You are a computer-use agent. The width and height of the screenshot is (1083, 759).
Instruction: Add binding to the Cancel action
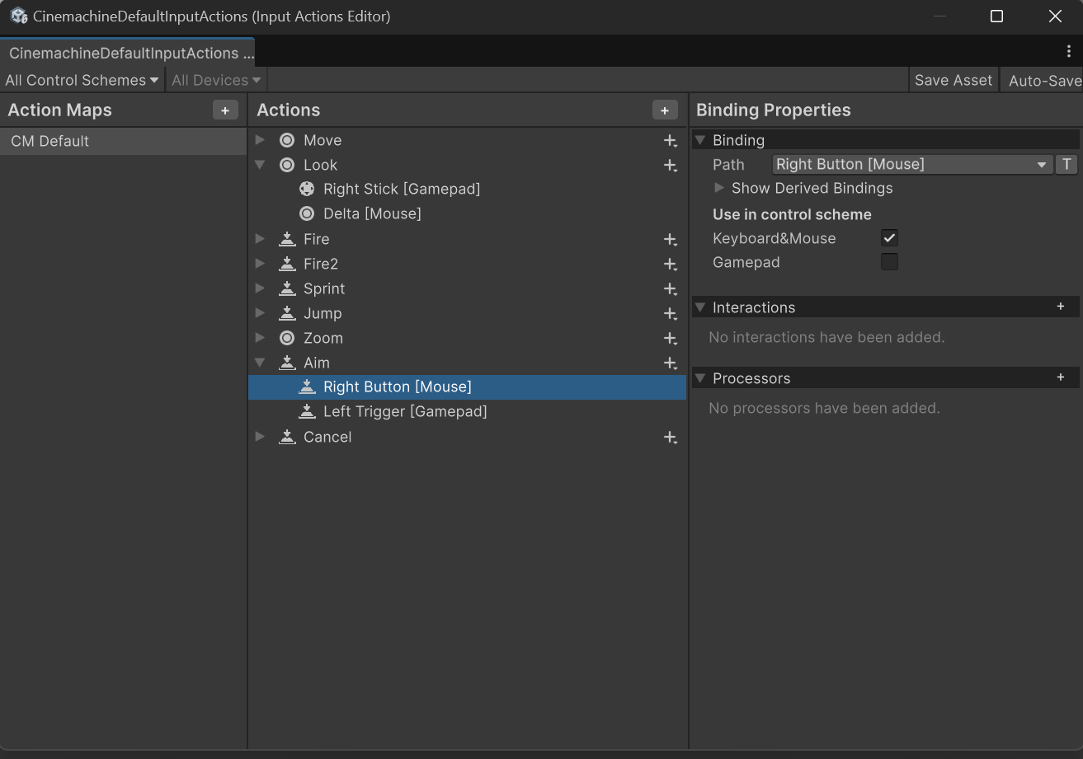671,438
